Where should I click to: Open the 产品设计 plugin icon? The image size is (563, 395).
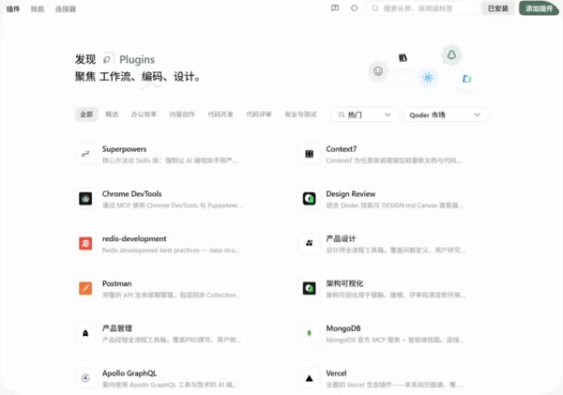pyautogui.click(x=309, y=243)
